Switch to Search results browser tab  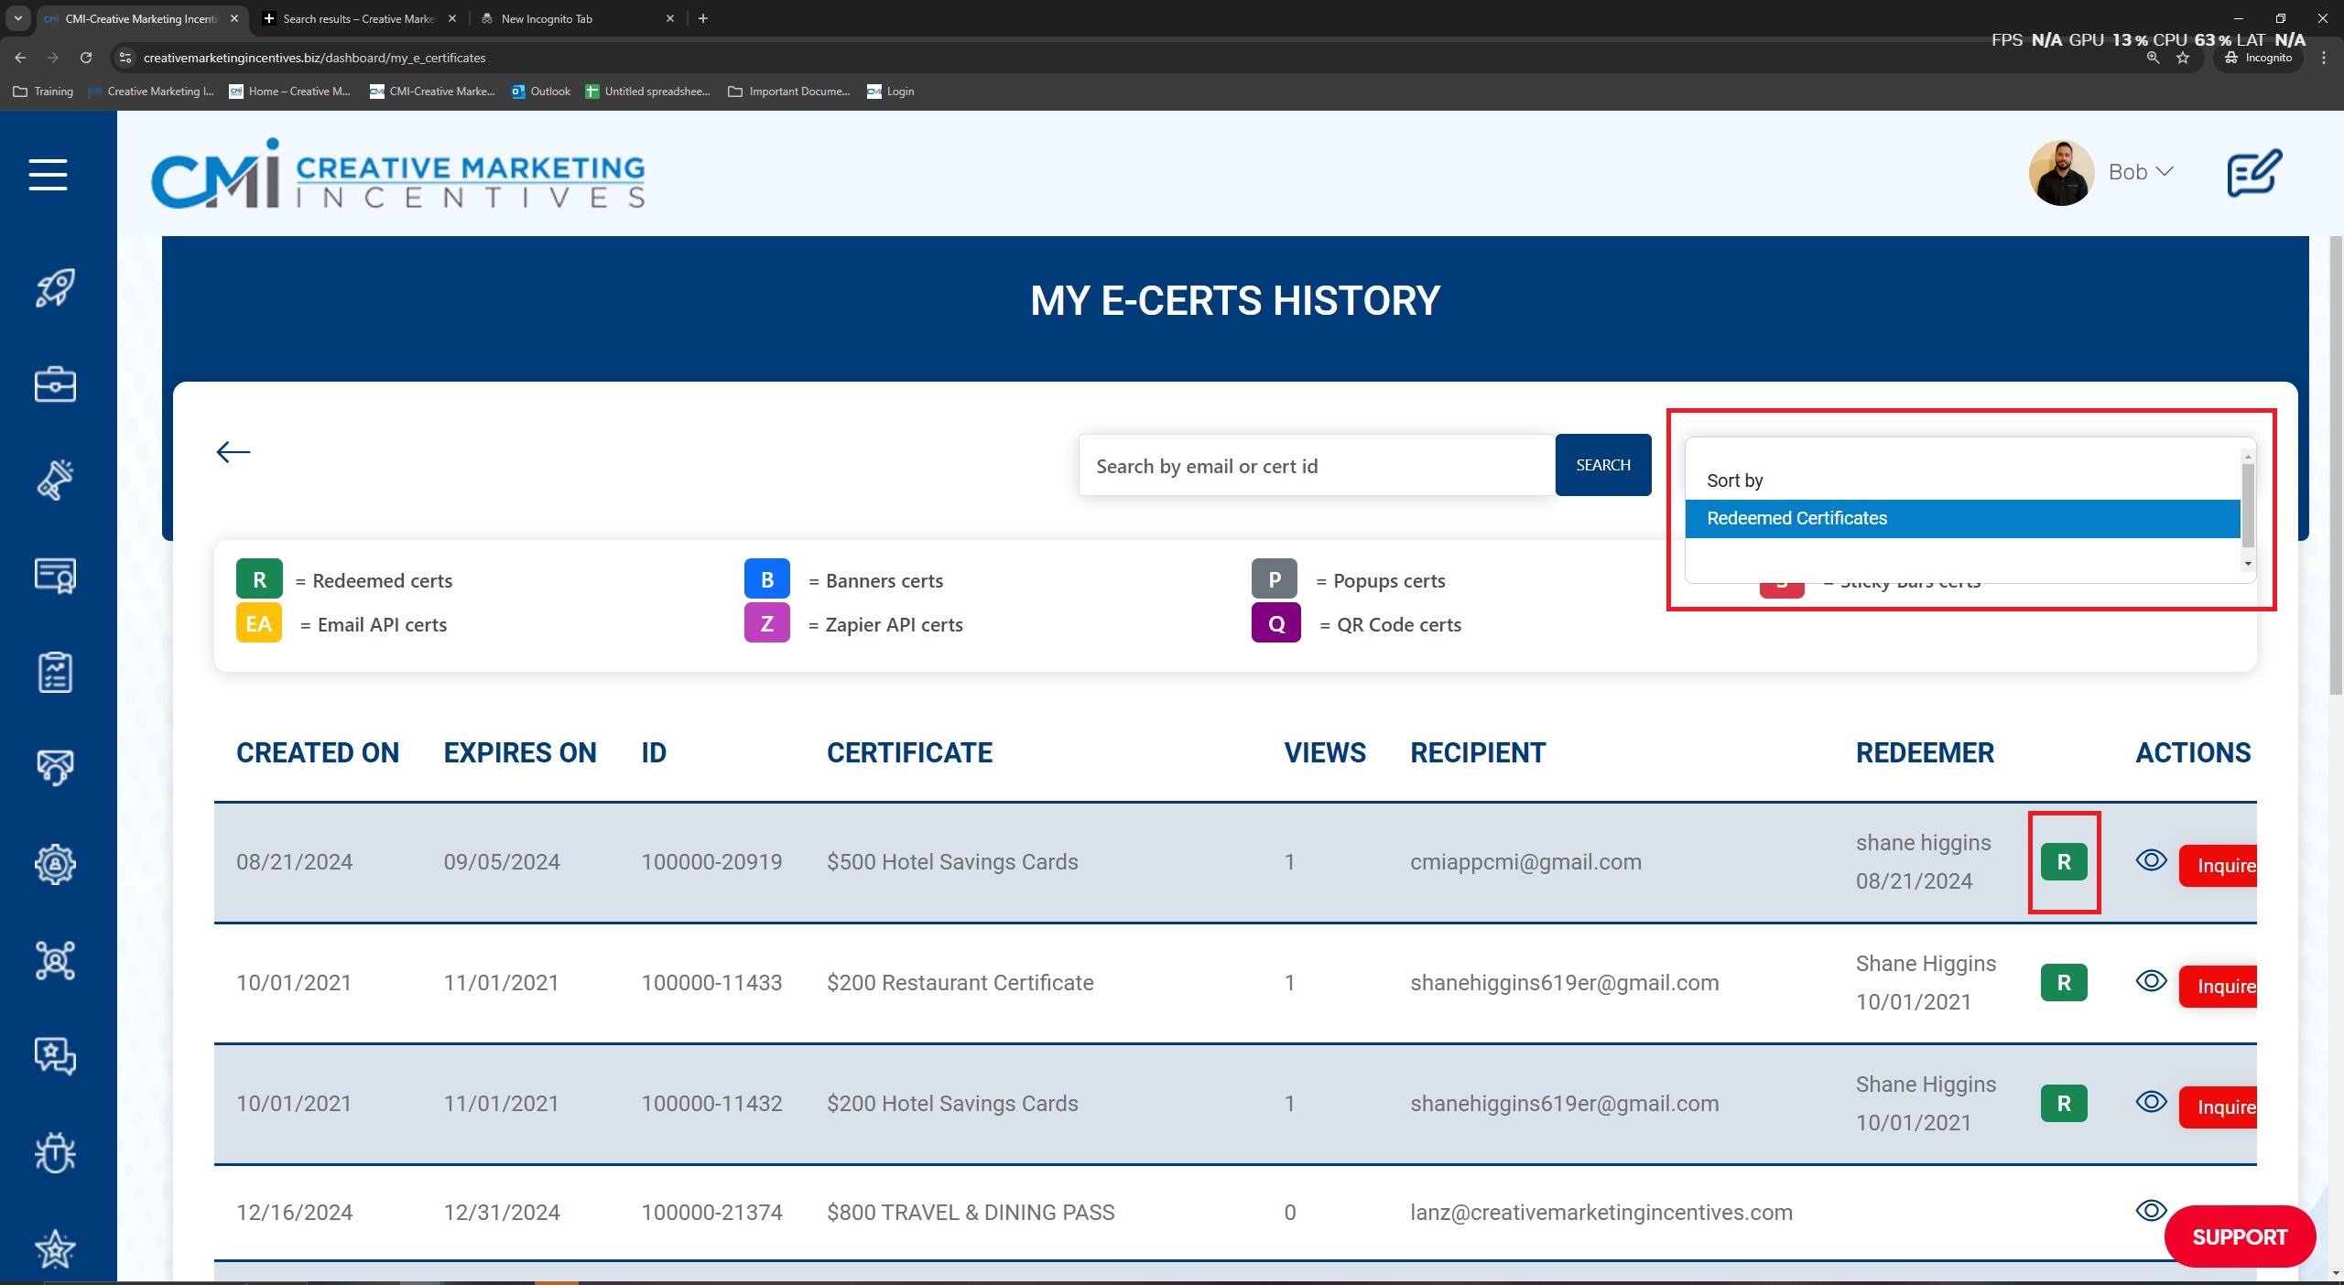(359, 18)
